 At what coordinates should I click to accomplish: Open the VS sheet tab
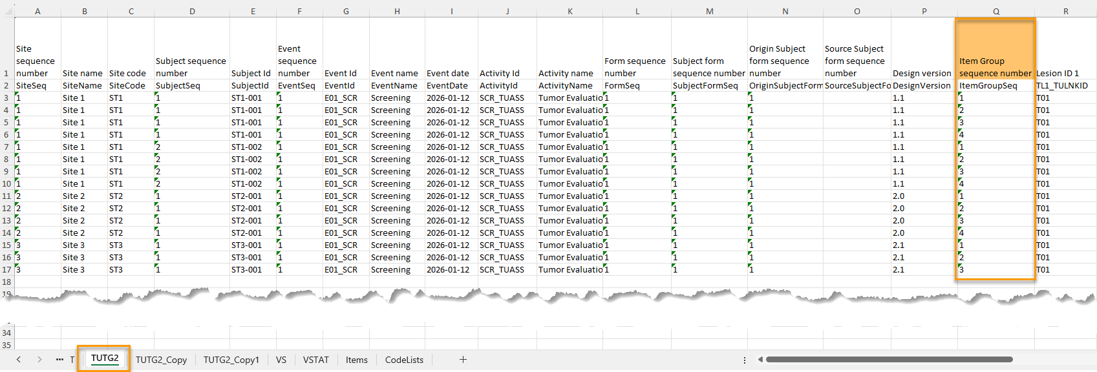(281, 360)
